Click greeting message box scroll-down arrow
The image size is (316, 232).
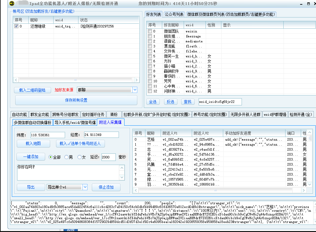point(122,177)
